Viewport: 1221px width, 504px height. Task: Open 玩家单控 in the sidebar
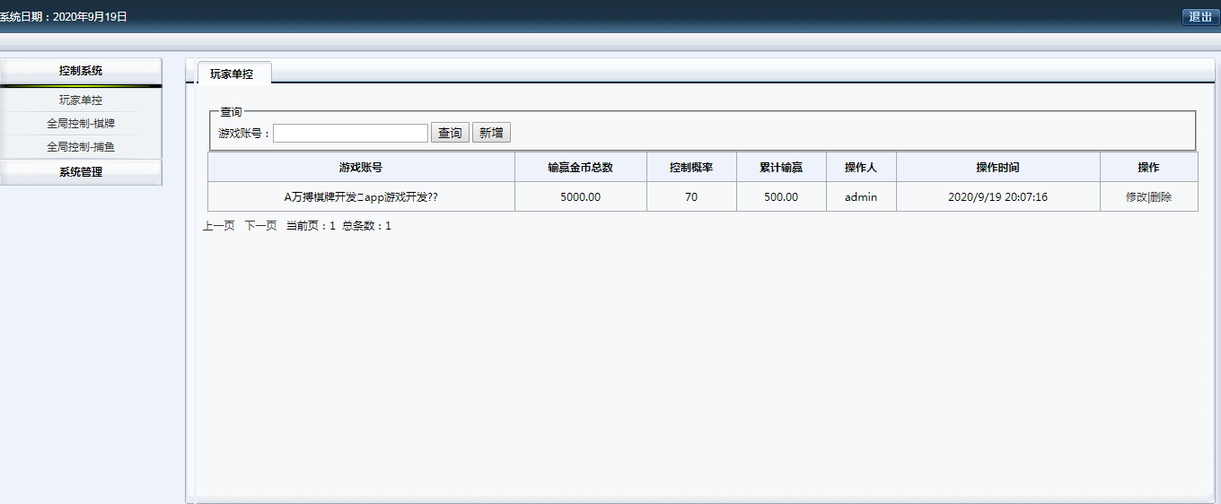pyautogui.click(x=81, y=100)
